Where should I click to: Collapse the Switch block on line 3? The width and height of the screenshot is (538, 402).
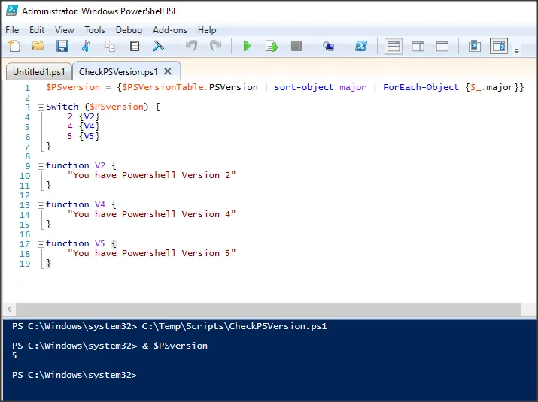pos(41,107)
